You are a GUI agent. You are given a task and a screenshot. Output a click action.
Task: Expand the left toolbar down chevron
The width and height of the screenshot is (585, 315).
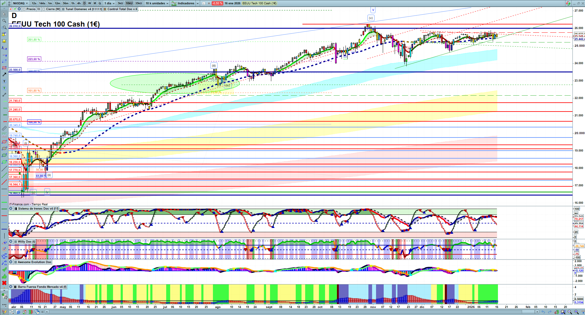(x=4, y=290)
